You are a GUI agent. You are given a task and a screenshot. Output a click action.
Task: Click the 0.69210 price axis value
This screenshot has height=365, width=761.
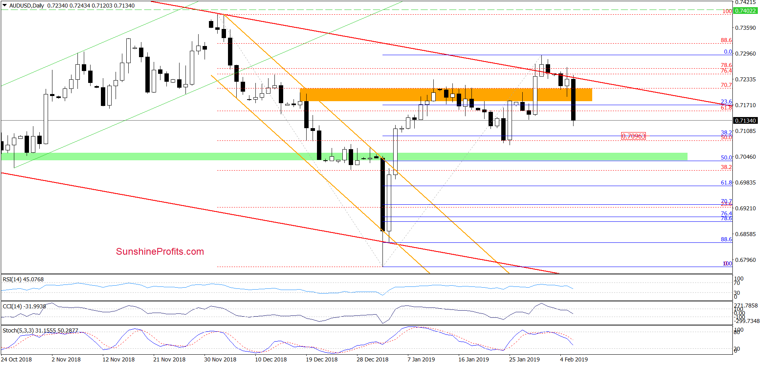[x=746, y=208]
